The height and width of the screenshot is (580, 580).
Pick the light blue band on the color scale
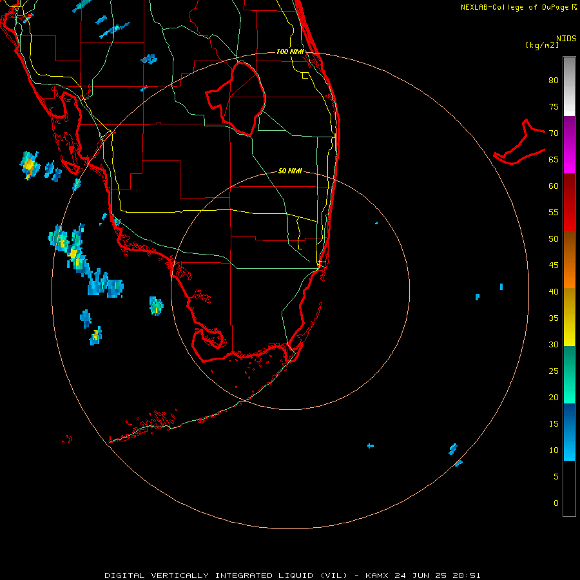pos(569,432)
